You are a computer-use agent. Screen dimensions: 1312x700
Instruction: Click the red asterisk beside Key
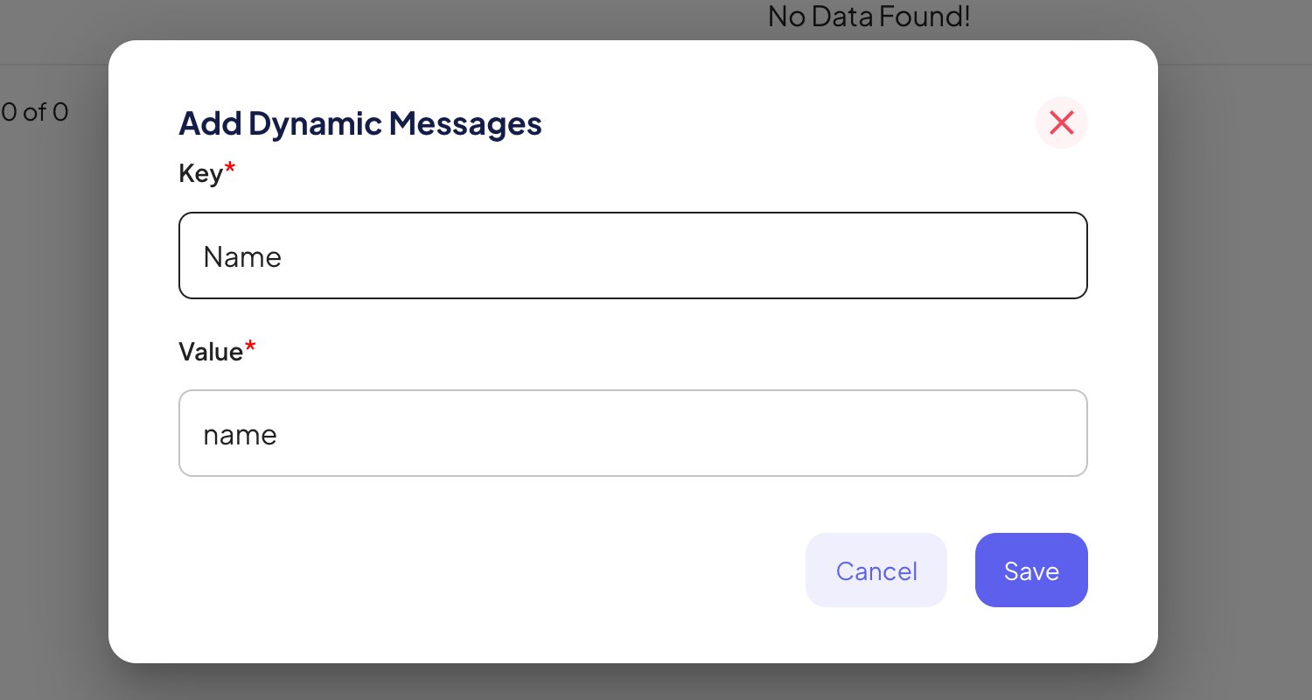[x=230, y=169]
